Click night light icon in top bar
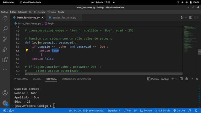The height and width of the screenshot is (113, 201). click(x=182, y=2)
